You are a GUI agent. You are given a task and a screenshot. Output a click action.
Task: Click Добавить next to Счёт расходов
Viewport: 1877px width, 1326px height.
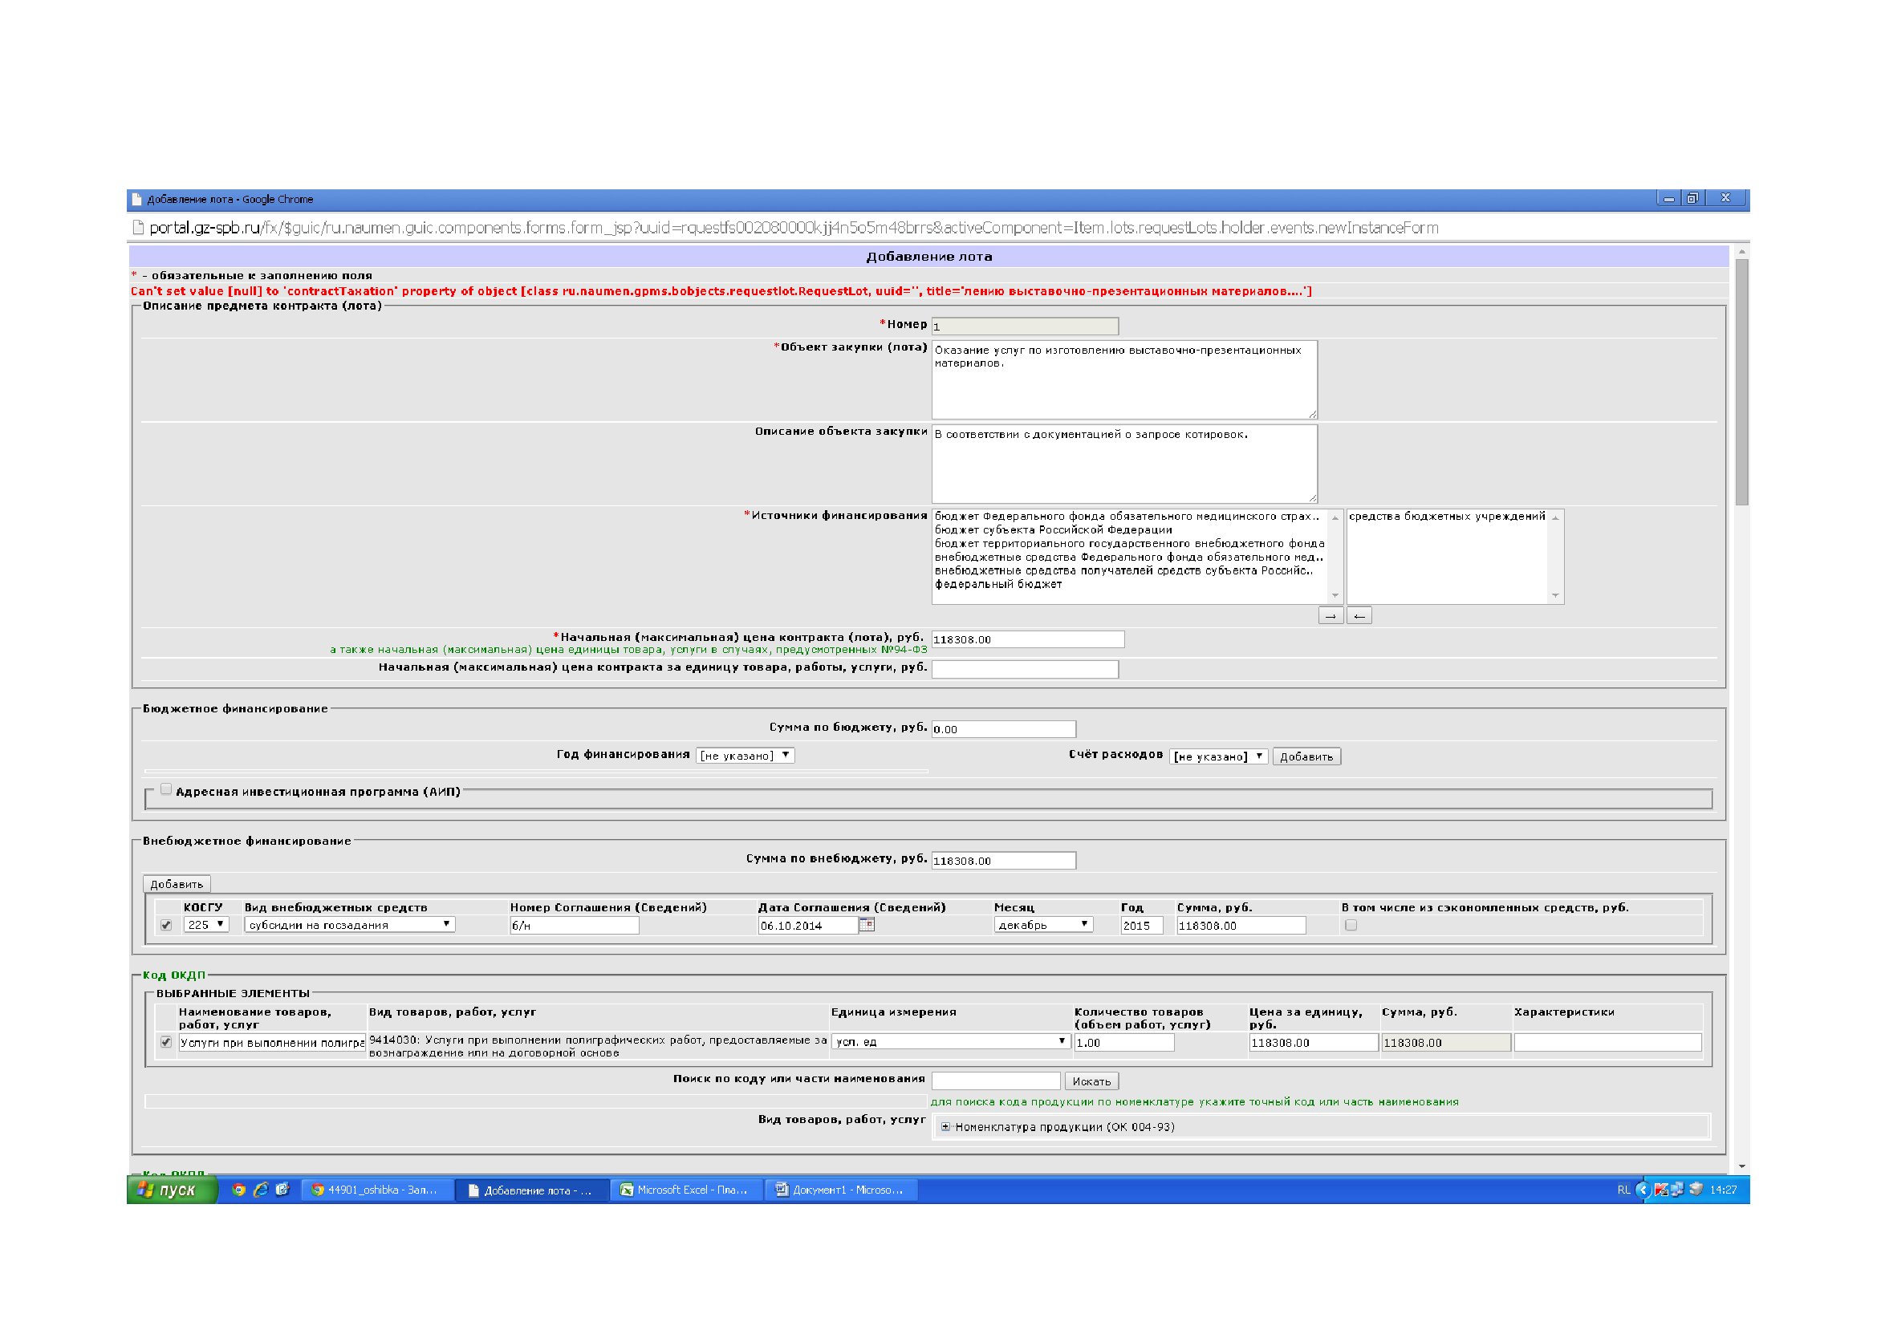[x=1306, y=756]
